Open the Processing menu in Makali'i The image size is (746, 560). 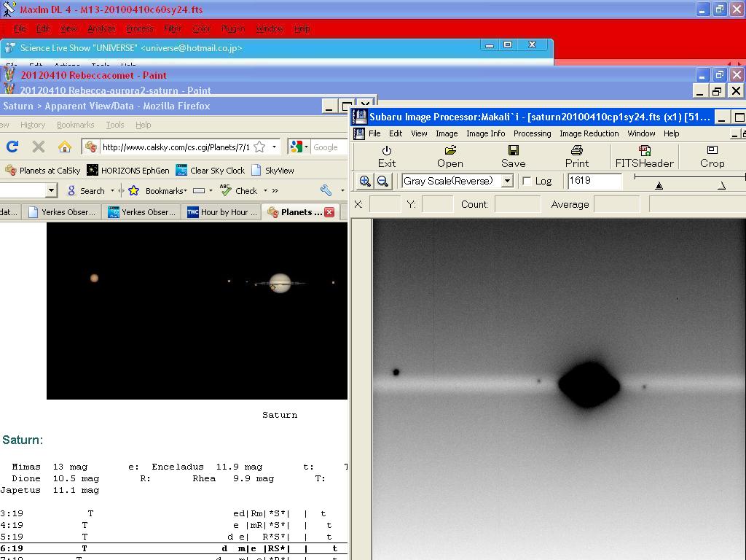tap(533, 134)
